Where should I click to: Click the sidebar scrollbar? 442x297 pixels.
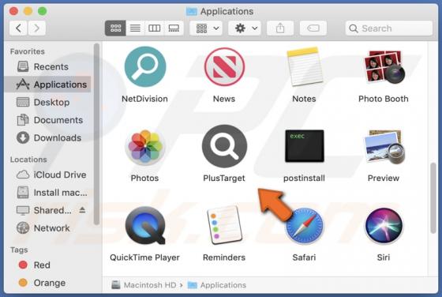(x=96, y=134)
